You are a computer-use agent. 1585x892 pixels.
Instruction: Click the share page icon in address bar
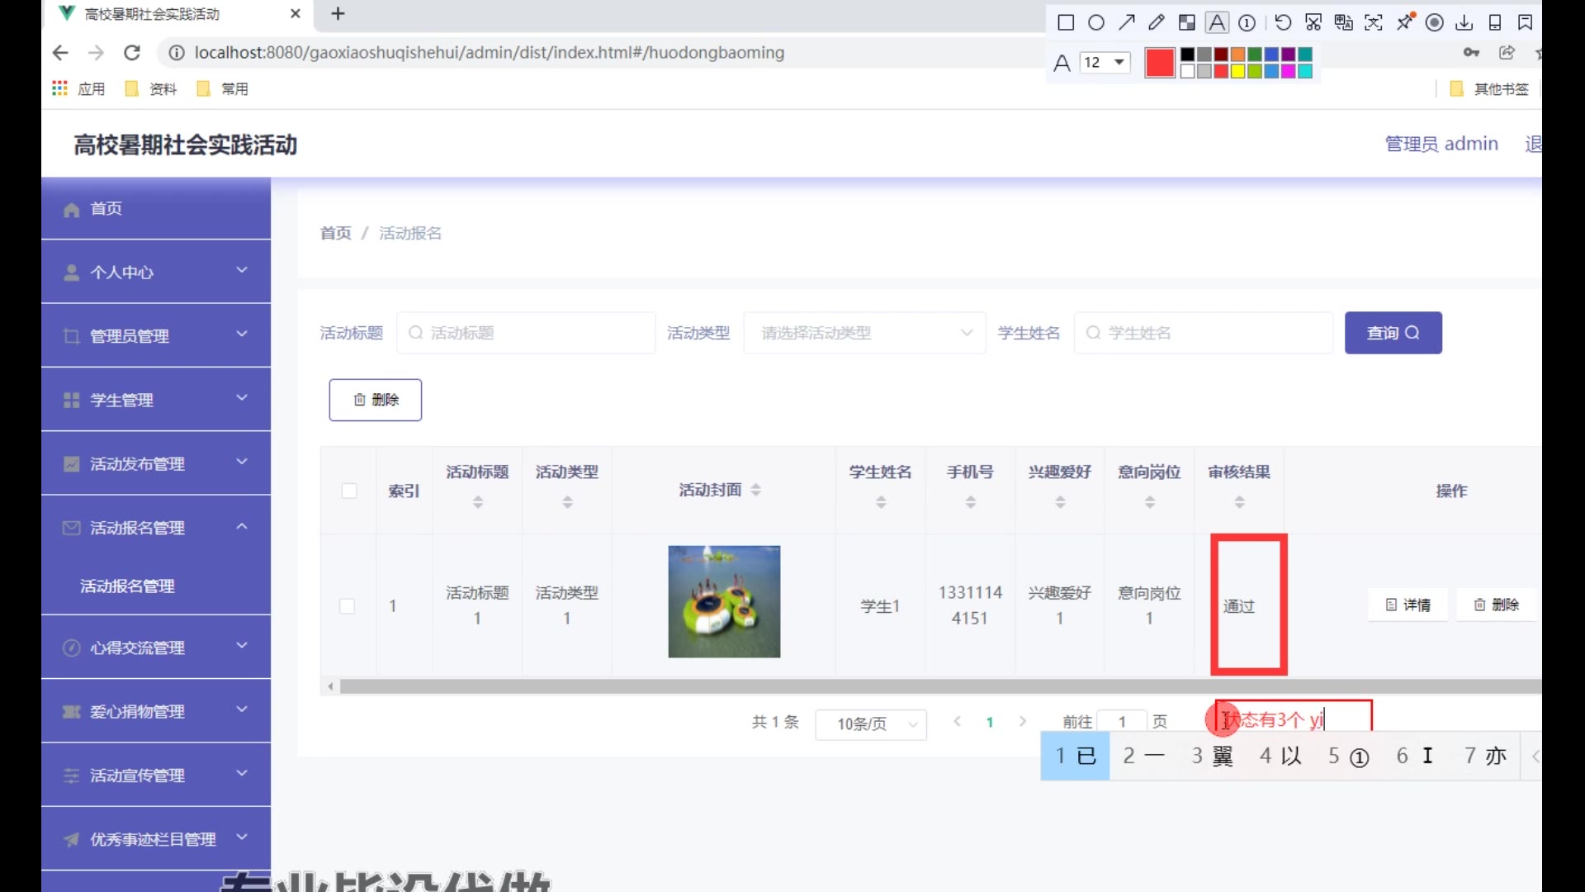coord(1507,53)
